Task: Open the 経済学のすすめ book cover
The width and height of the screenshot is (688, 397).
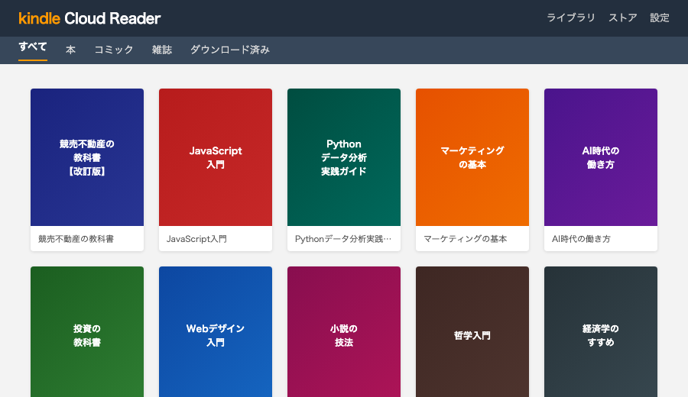Action: (601, 332)
